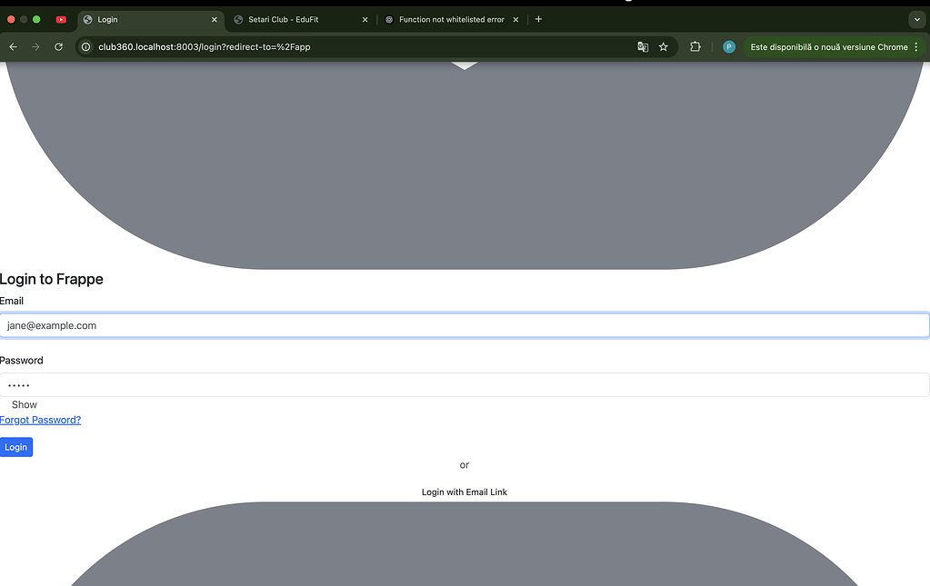Reload the current page
The image size is (930, 586).
pos(58,46)
